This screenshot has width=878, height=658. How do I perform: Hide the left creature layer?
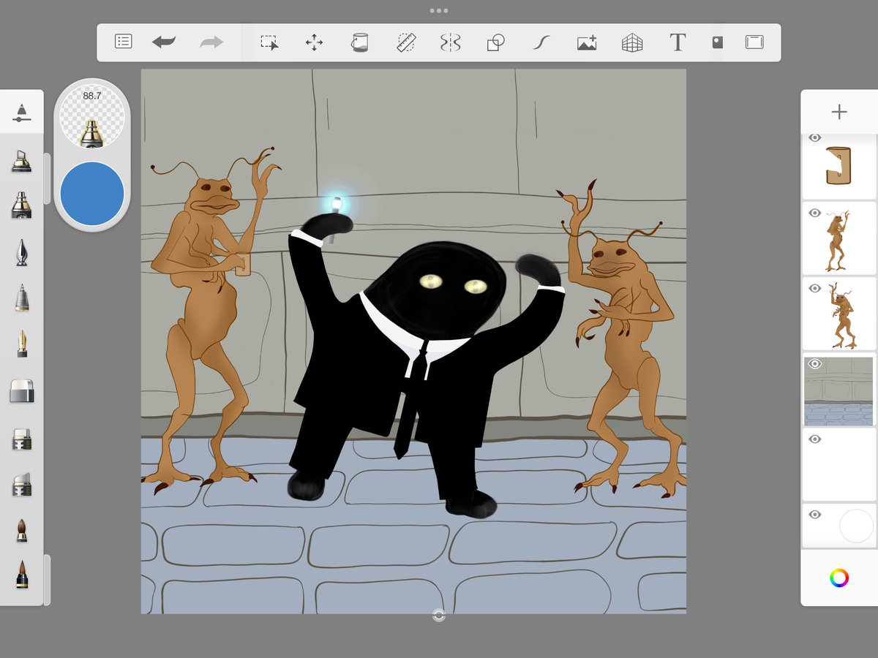(x=815, y=213)
